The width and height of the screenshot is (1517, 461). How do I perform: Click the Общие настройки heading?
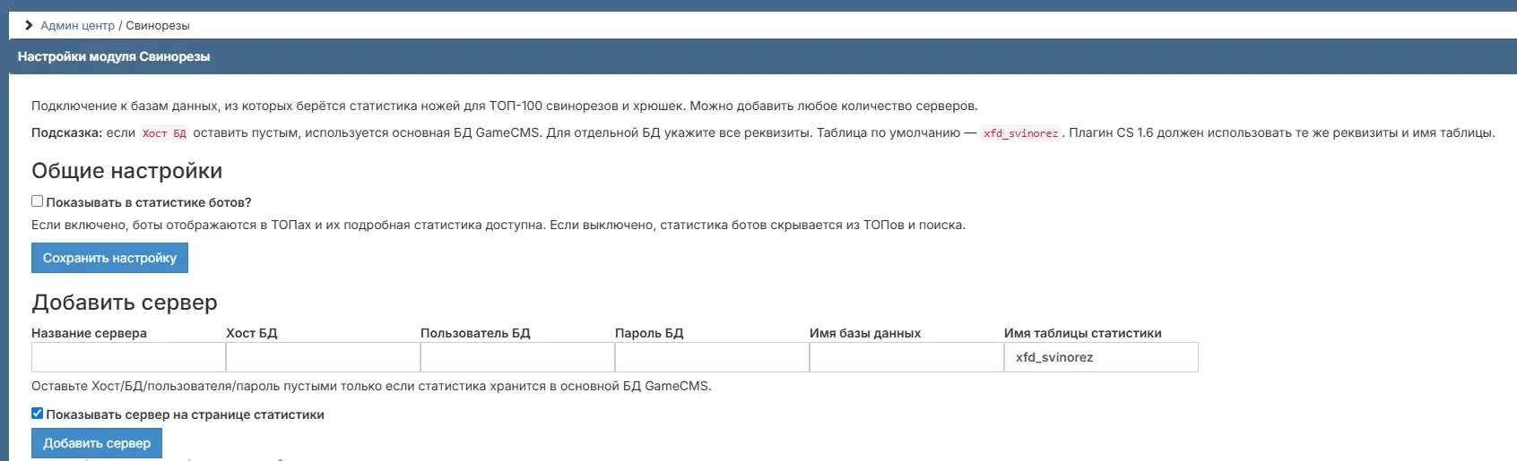tap(126, 171)
